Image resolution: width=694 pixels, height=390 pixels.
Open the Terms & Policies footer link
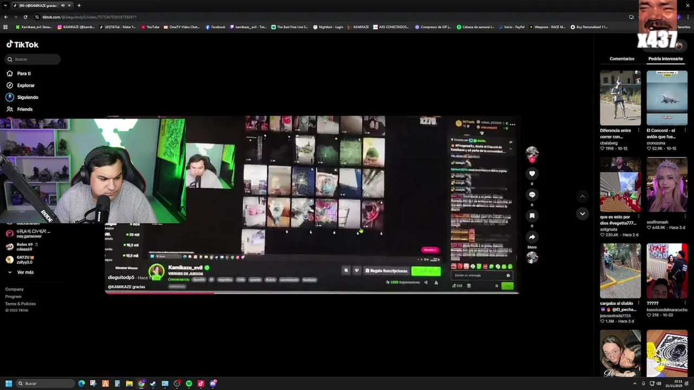coord(21,304)
